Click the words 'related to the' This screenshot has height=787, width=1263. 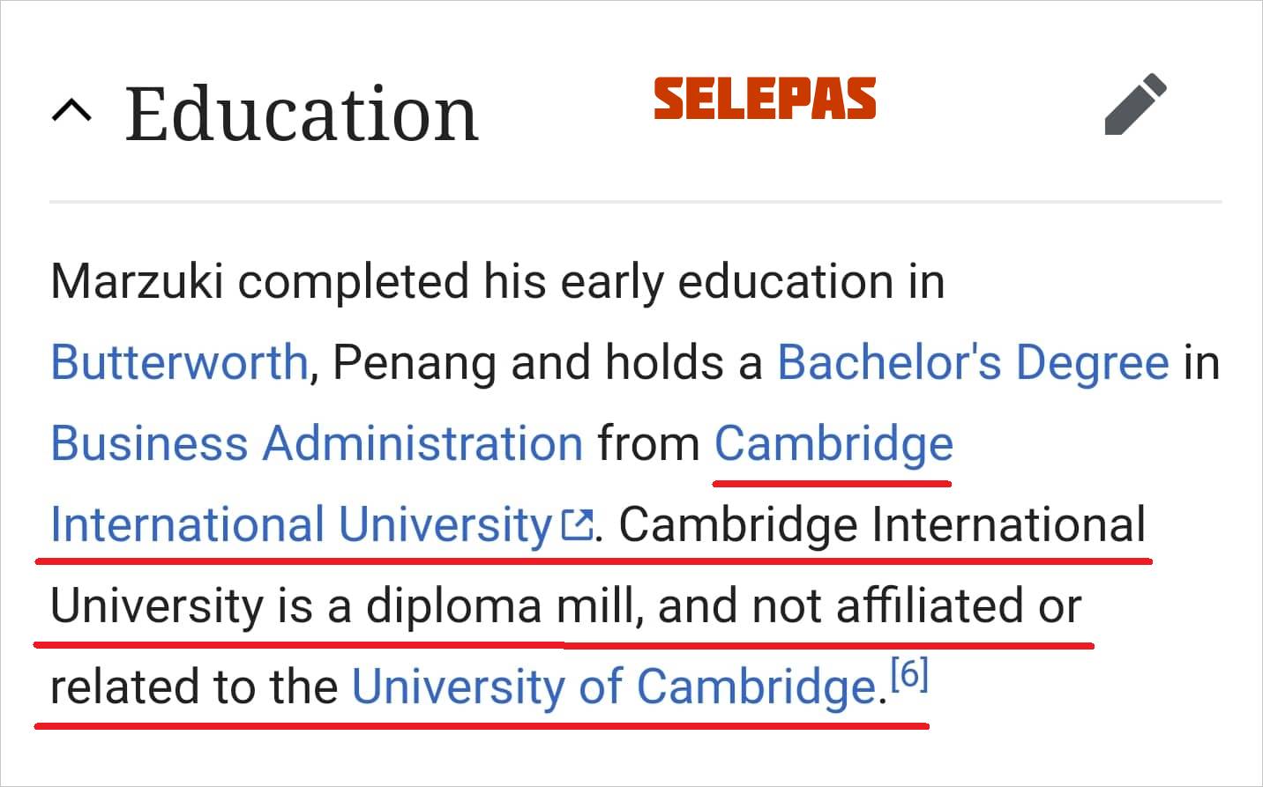[194, 687]
